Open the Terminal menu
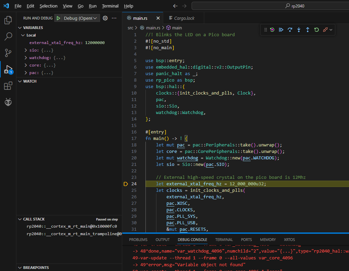The width and height of the screenshot is (349, 271). [110, 6]
